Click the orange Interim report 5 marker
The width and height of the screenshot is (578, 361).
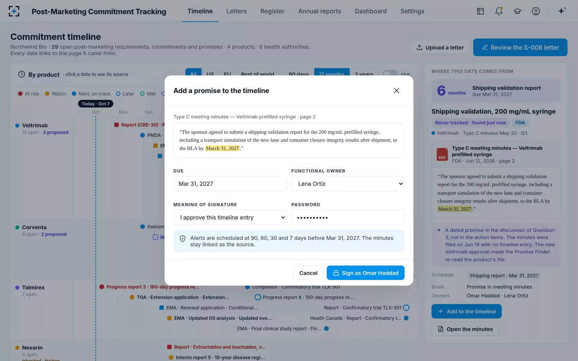click(171, 357)
